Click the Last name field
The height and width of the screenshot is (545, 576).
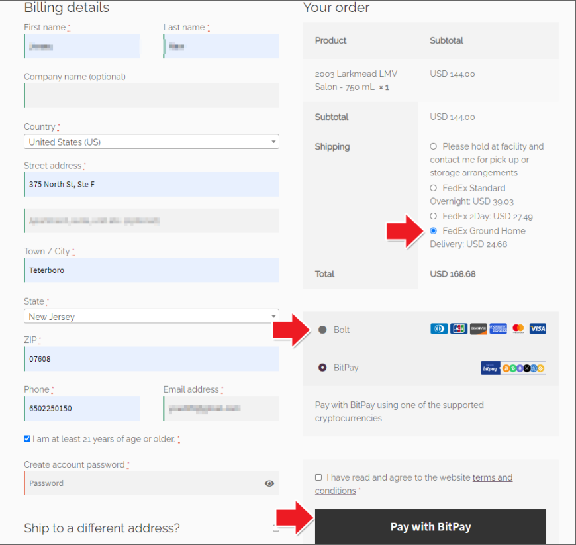[221, 46]
